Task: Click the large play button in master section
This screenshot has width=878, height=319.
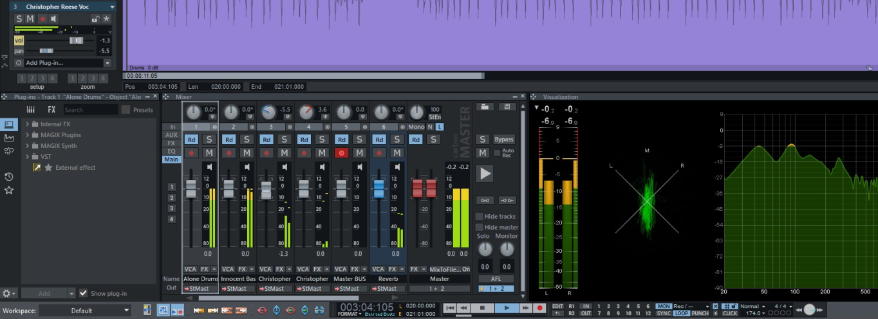Action: tap(485, 173)
